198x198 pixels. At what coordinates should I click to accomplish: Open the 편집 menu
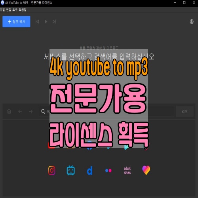pos(9,10)
